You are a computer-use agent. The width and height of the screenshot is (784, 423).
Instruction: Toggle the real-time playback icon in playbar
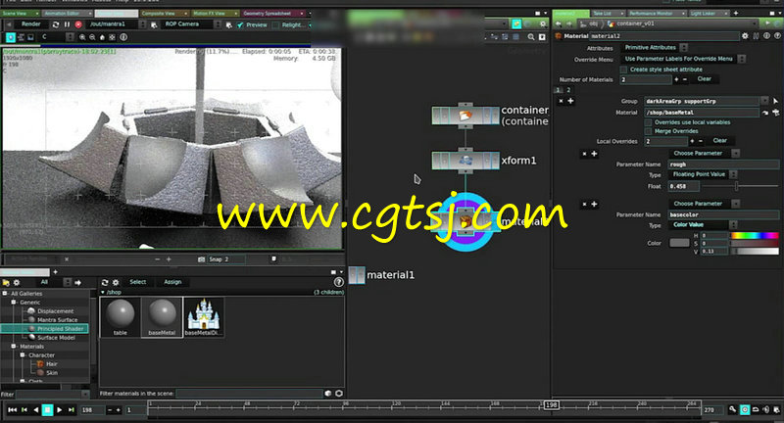tap(745, 409)
